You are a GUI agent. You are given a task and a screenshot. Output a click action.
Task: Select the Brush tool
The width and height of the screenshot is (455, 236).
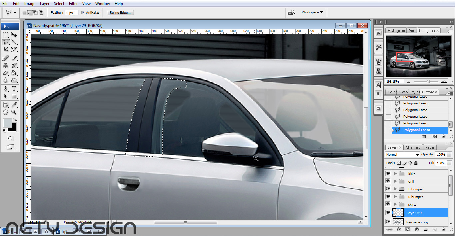click(x=14, y=58)
